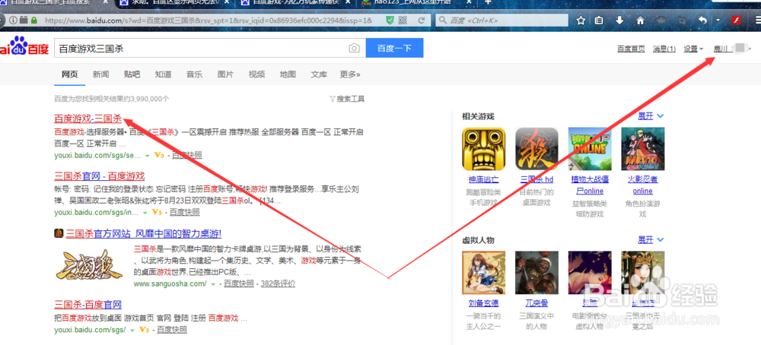This screenshot has width=761, height=345.
Task: Open the browser hamburger menu
Action: coord(757,21)
